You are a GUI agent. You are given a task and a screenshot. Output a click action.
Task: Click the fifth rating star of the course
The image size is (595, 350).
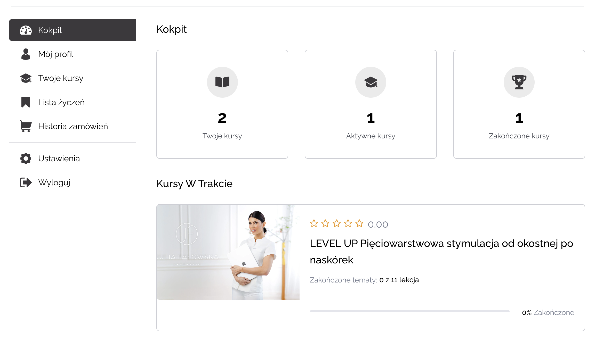359,223
